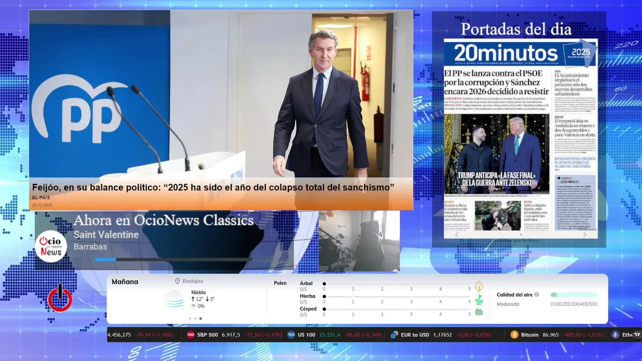Click the EL PAÍS source label
The image size is (642, 361).
pyautogui.click(x=41, y=198)
